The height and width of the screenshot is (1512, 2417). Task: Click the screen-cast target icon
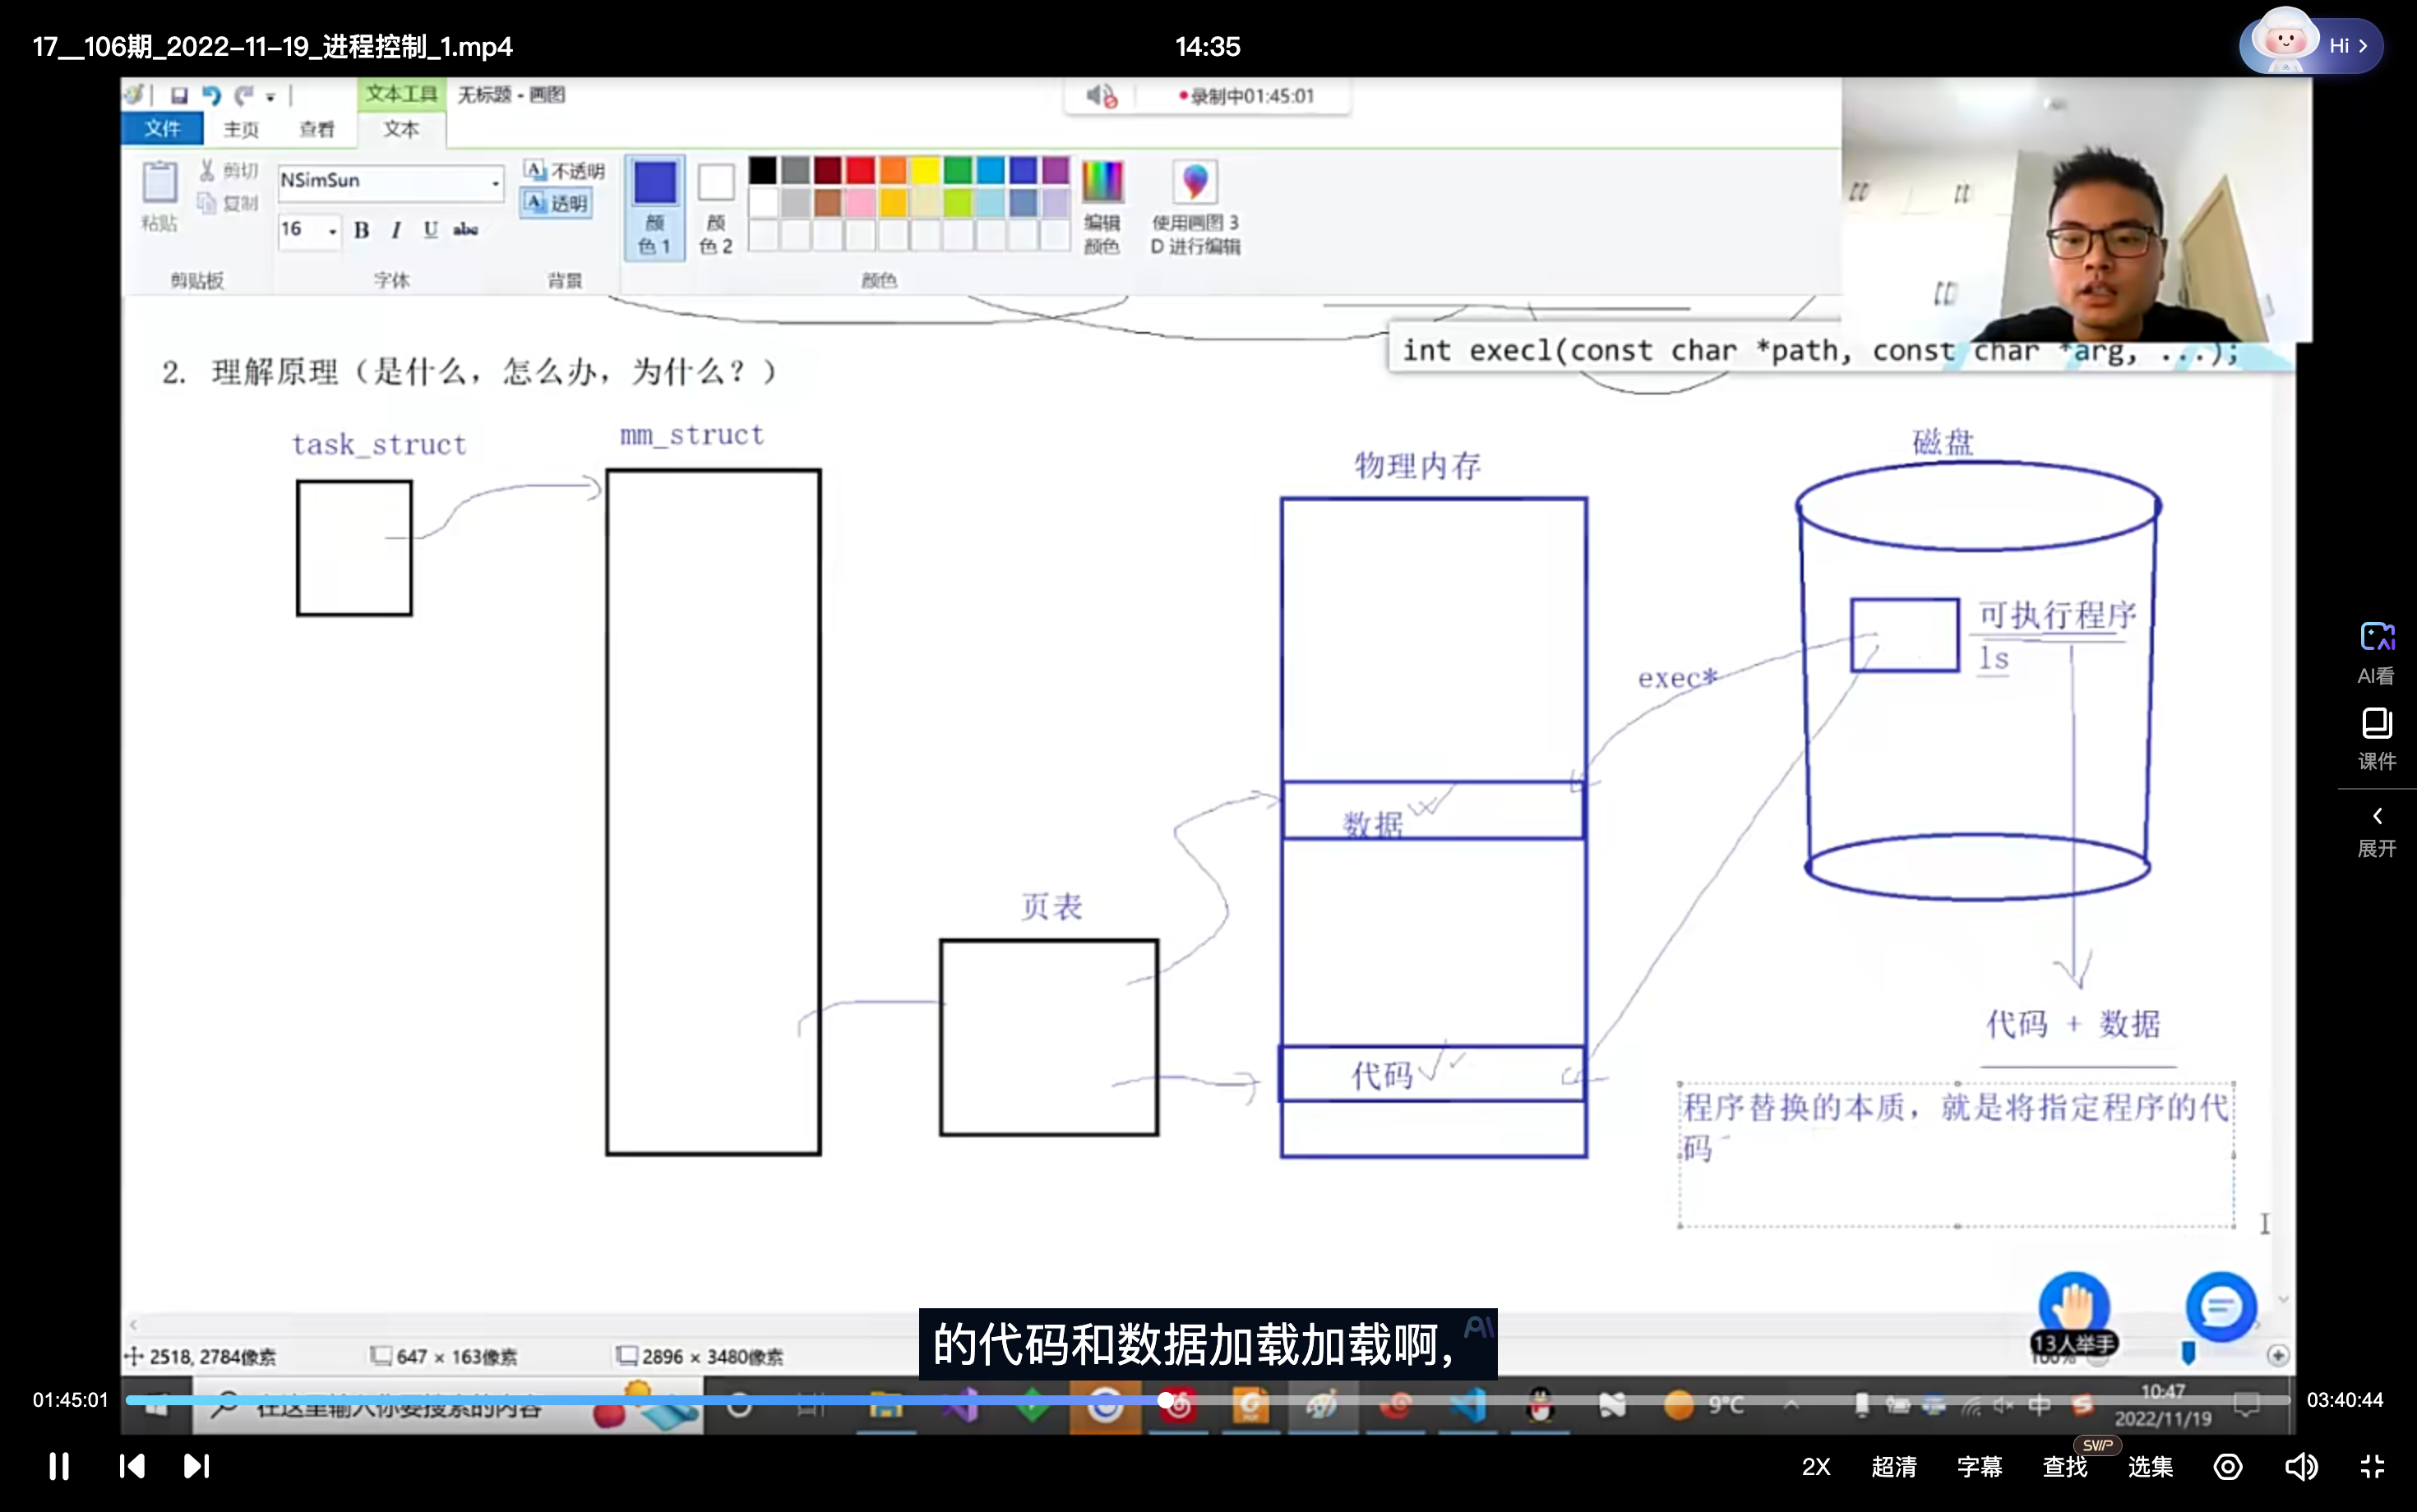click(2228, 1467)
